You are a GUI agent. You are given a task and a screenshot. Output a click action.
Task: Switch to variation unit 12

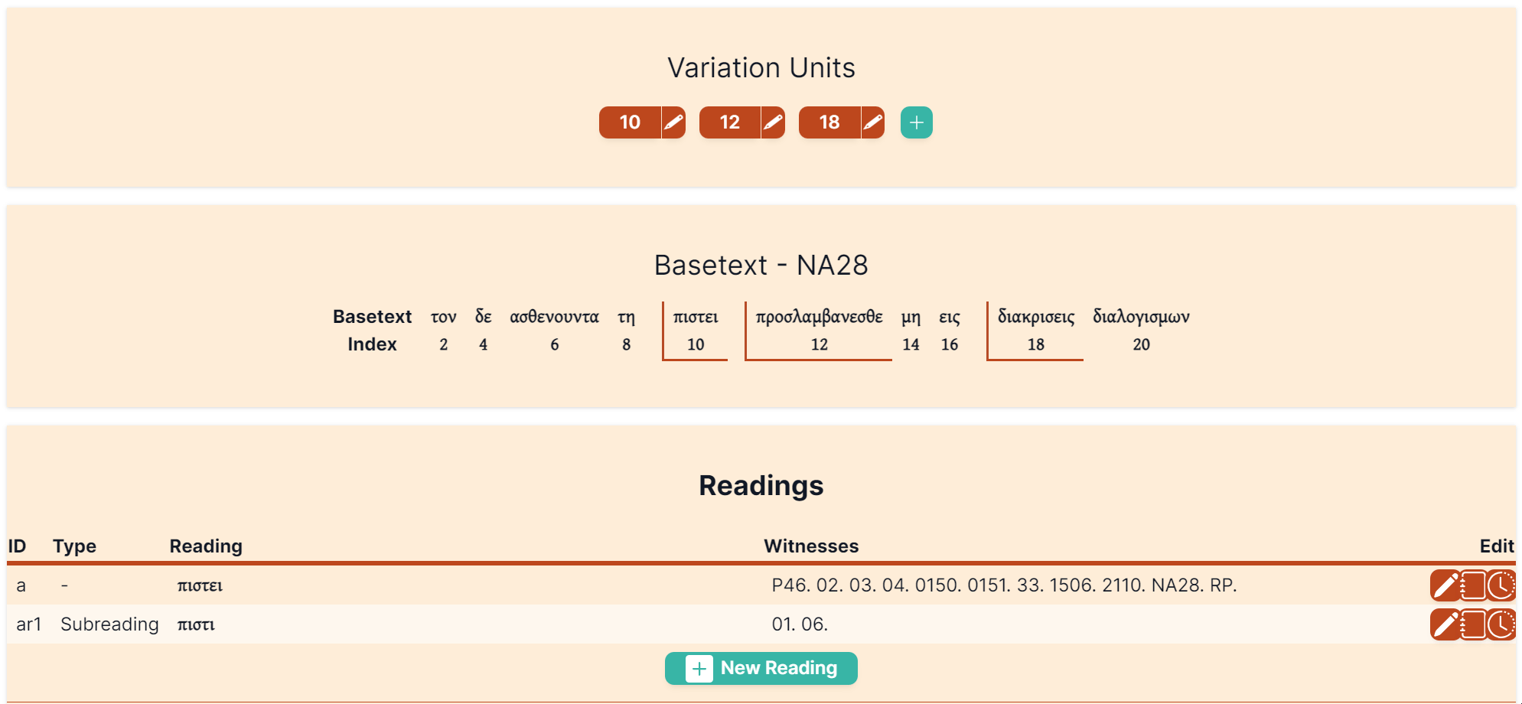click(729, 122)
